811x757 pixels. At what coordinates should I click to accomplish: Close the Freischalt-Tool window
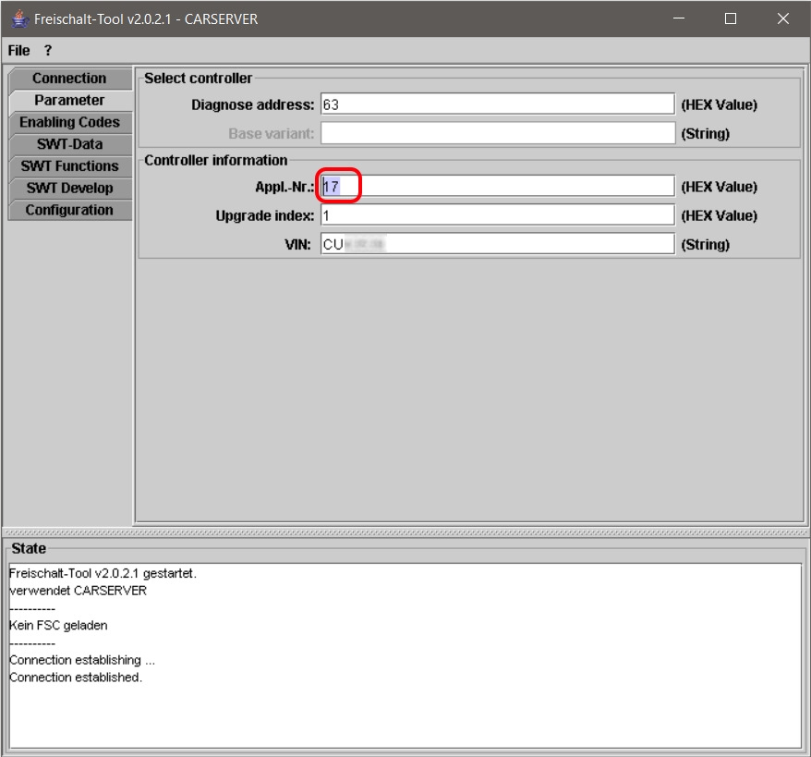tap(783, 19)
